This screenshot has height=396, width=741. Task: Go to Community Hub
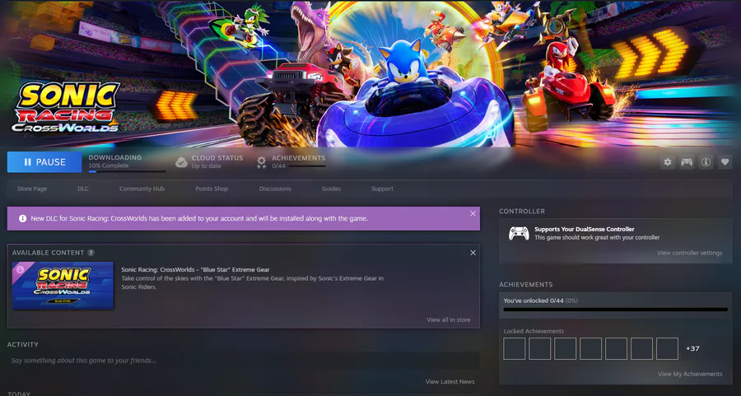(x=142, y=189)
